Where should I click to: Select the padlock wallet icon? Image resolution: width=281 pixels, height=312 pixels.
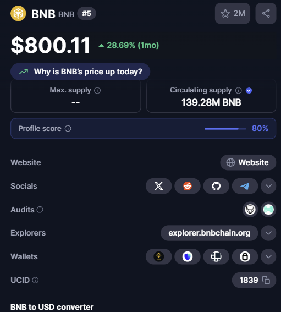pyautogui.click(x=245, y=256)
